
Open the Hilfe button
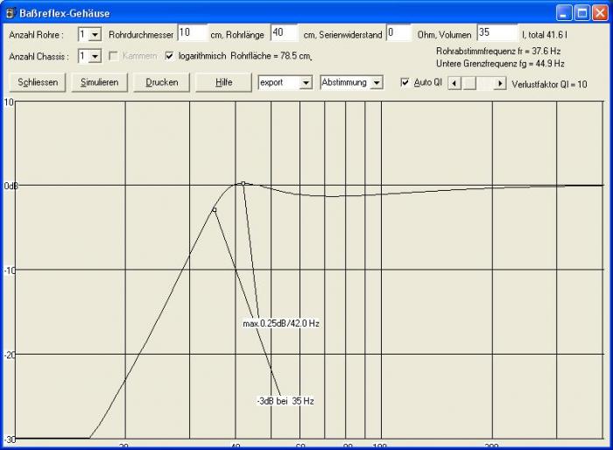pyautogui.click(x=223, y=81)
